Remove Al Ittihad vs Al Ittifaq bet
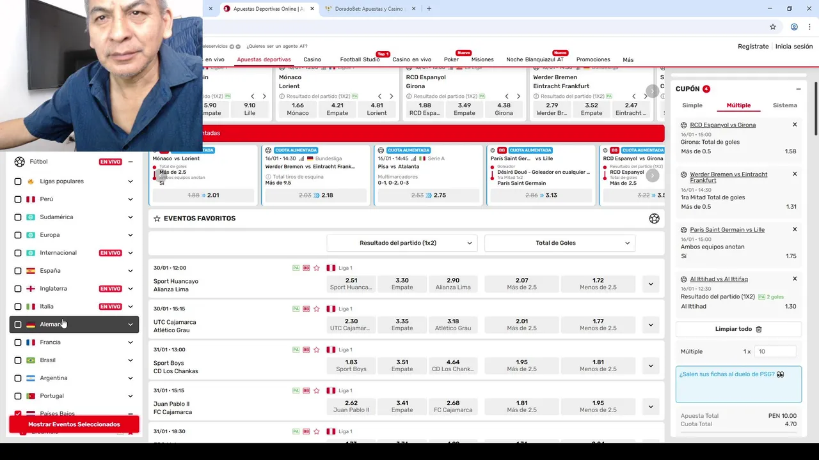 795,279
